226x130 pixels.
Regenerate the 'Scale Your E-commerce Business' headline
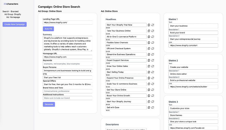click(153, 84)
